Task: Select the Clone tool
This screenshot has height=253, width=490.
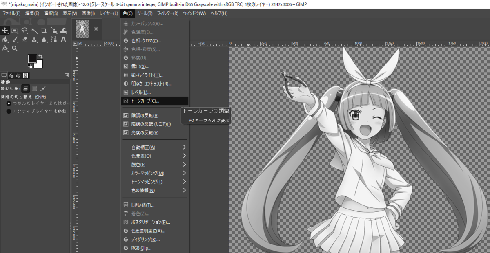Action: tap(34, 40)
